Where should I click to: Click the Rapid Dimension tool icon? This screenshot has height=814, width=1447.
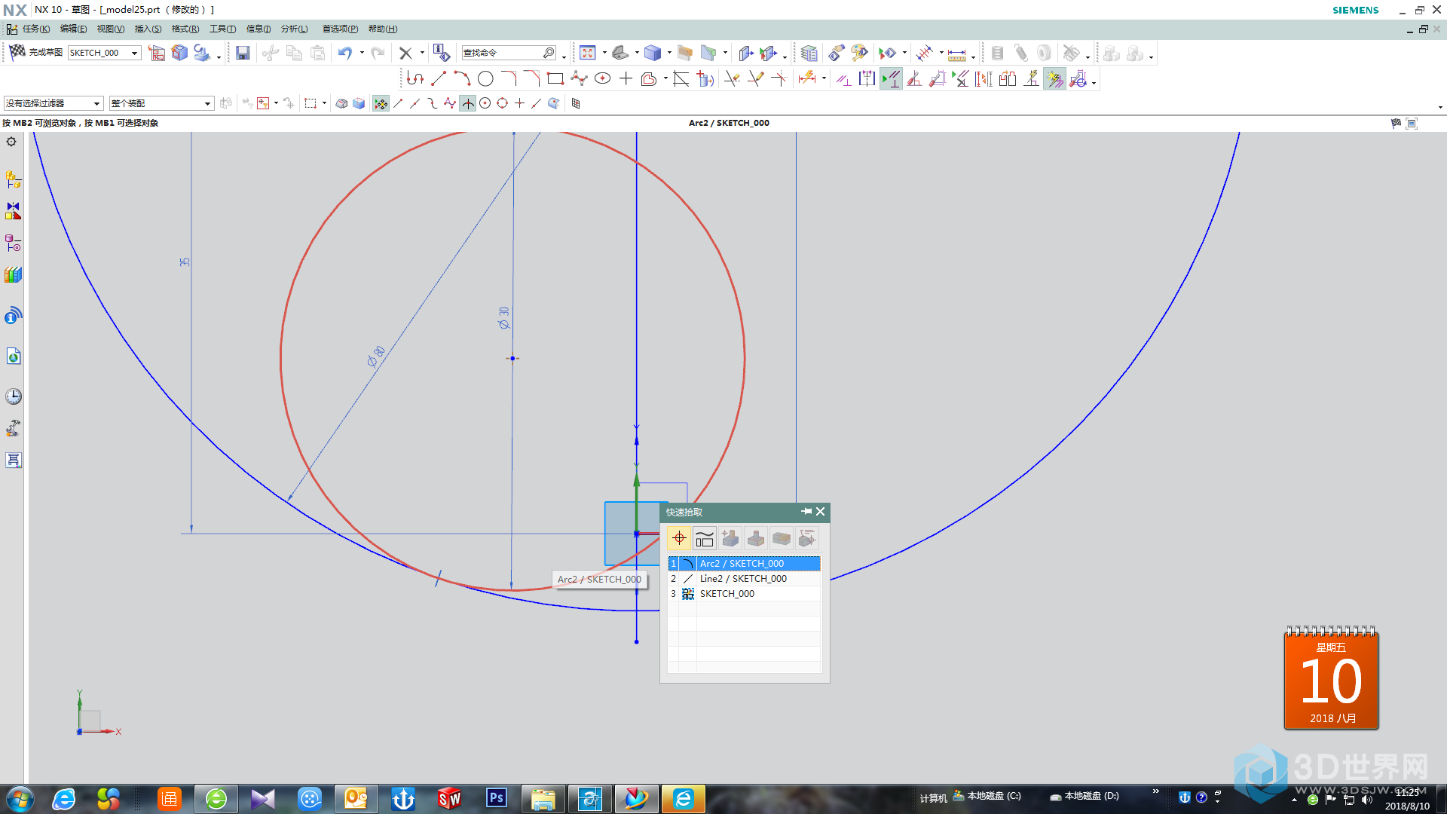pos(807,78)
